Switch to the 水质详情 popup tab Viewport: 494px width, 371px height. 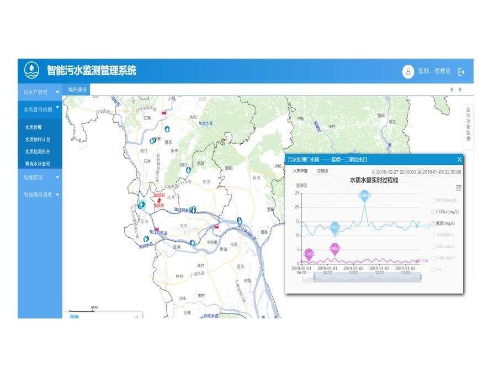tap(300, 171)
